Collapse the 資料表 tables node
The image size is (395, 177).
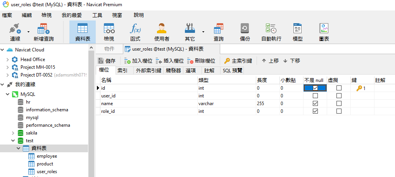[x=18, y=148]
